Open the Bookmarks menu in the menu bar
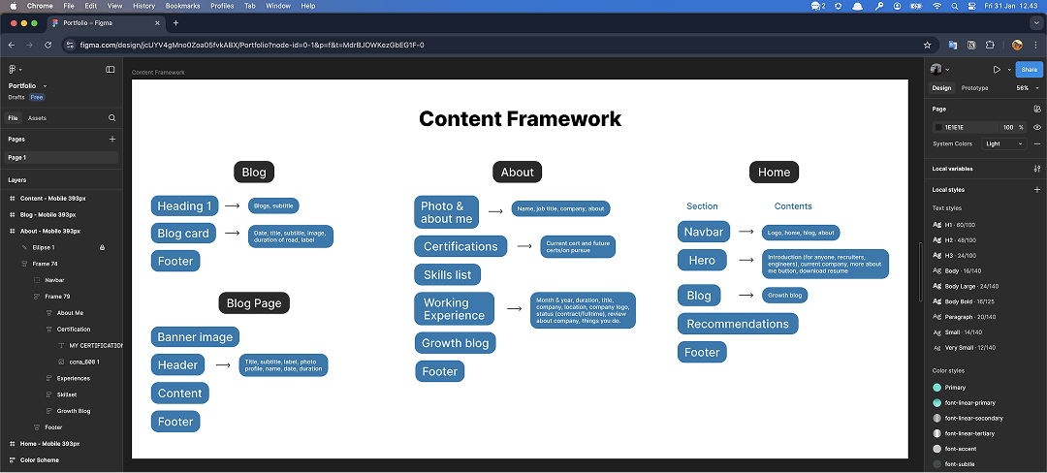The height and width of the screenshot is (473, 1047). tap(181, 6)
